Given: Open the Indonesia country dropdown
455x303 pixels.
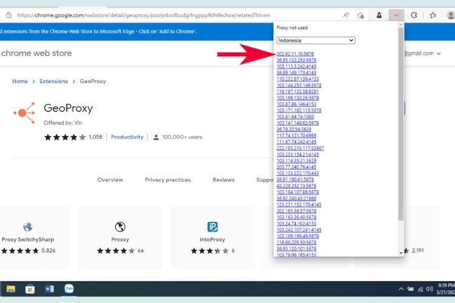Looking at the screenshot, I should pos(315,41).
